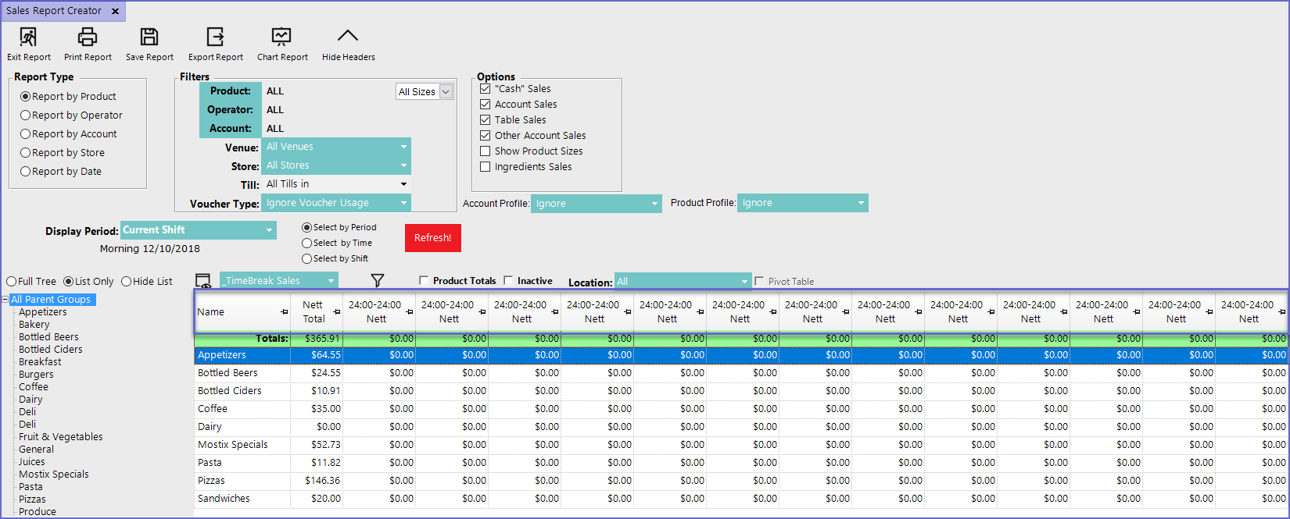
Task: Click the Mostix Specials row in the table
Action: coord(233,445)
